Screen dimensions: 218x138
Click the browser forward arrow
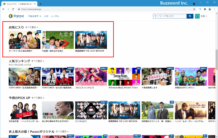(x=8, y=9)
